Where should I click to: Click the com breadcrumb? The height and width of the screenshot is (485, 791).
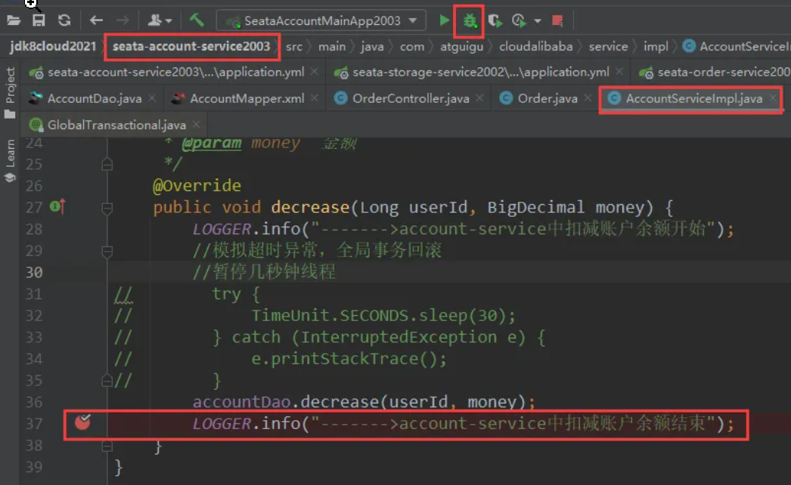click(x=412, y=47)
